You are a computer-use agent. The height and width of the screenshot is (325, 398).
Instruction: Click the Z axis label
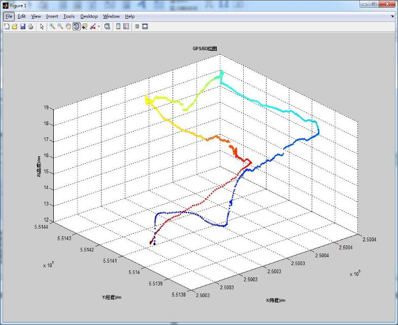39,166
